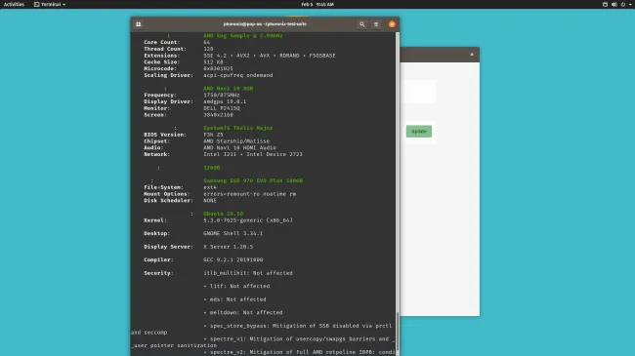Viewport: 635px width, 356px height.
Task: Click the green 'AMD Navi 10' graphics line
Action: pyautogui.click(x=229, y=88)
